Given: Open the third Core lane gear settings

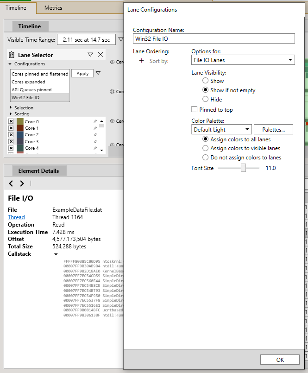Looking at the screenshot, I should [112, 121].
